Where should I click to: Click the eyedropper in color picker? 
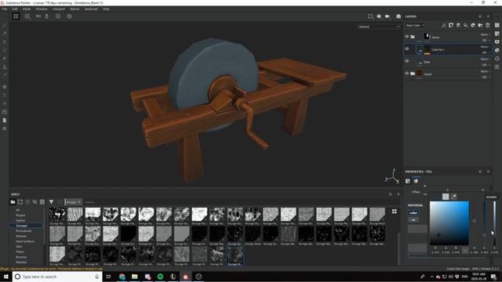point(453,197)
